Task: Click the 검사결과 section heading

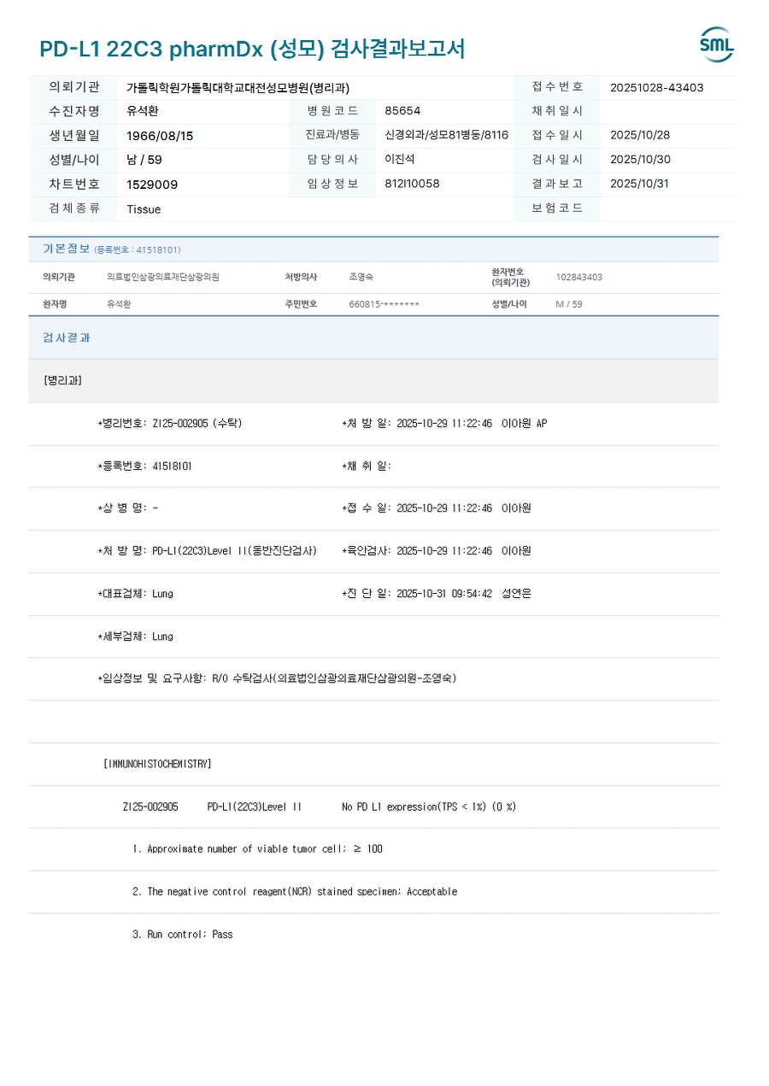Action: [66, 338]
